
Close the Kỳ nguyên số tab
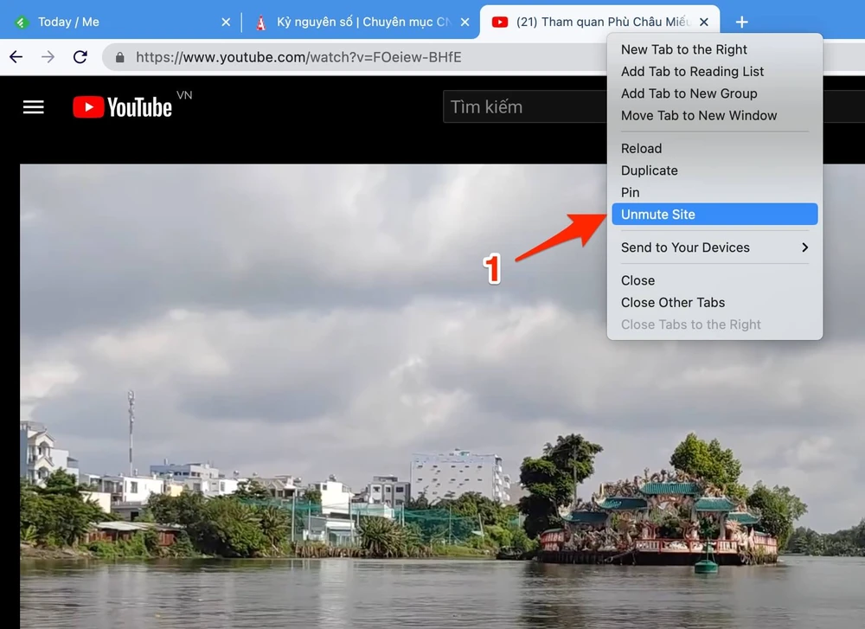point(465,22)
